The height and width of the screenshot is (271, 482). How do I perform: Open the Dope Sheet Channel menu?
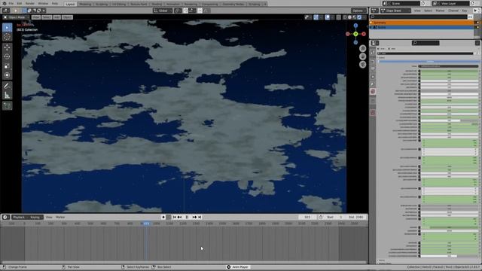pyautogui.click(x=453, y=11)
